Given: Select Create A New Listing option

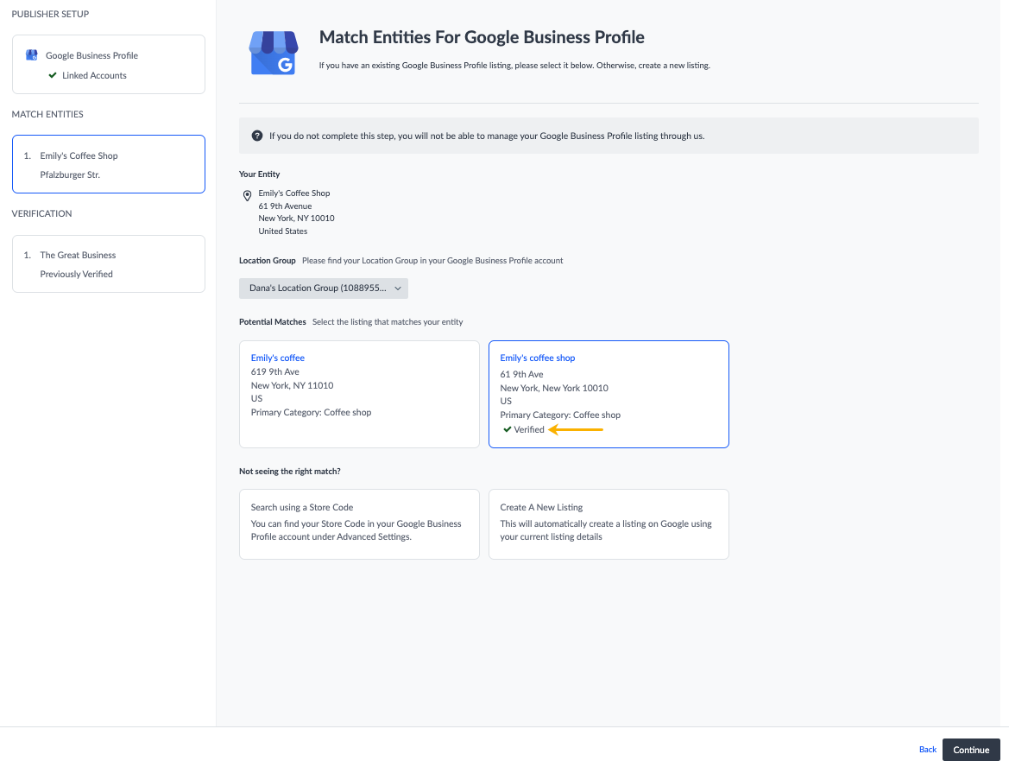Looking at the screenshot, I should tap(608, 524).
